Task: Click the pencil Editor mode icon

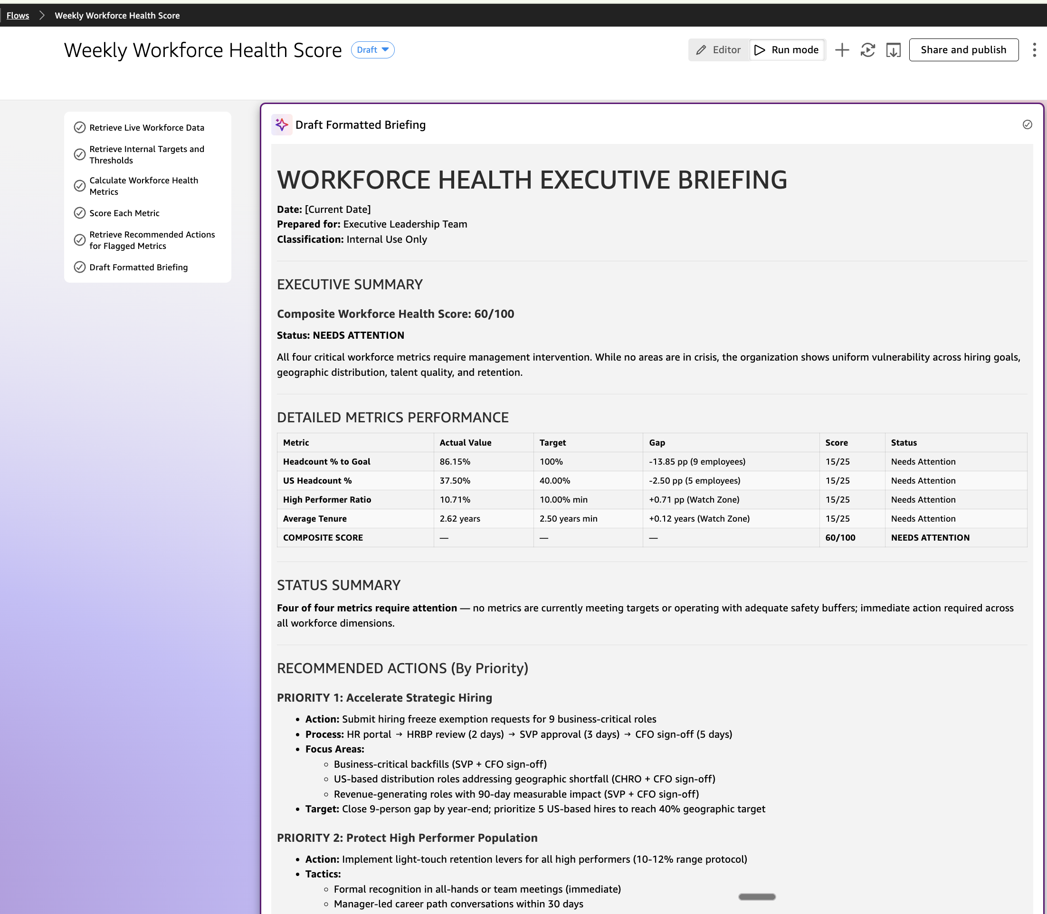Action: (701, 50)
